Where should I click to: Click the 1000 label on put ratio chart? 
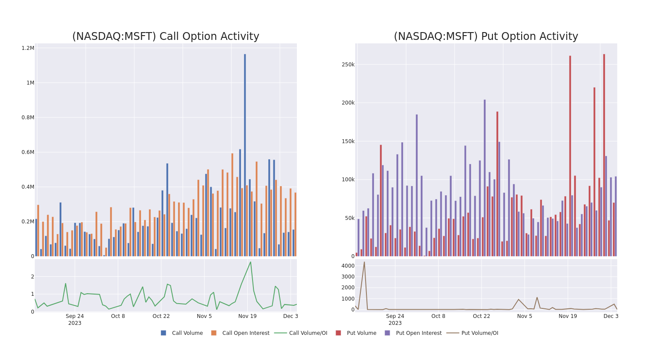coord(348,299)
